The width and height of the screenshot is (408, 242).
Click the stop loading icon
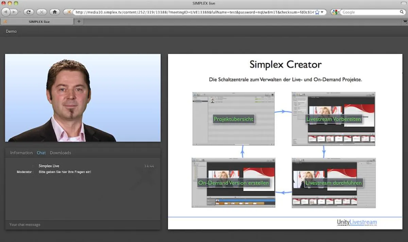tap(42, 12)
